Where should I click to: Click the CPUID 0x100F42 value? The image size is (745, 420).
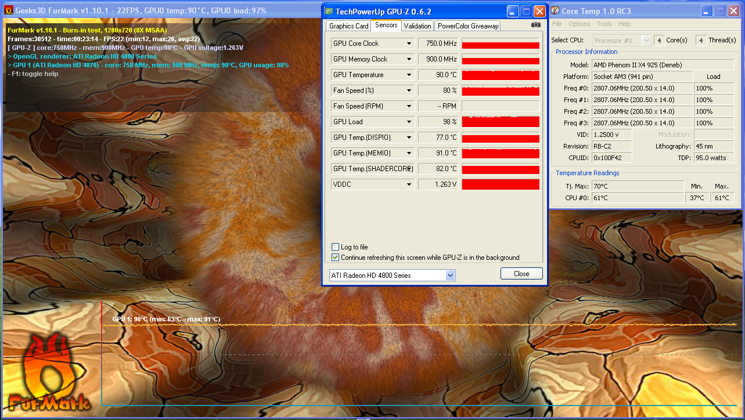pyautogui.click(x=612, y=158)
